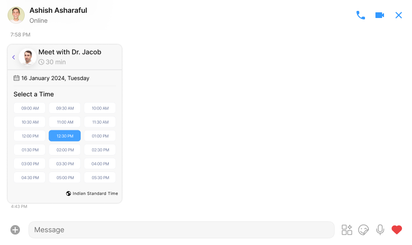The height and width of the screenshot is (245, 412).
Task: Click the calendar icon beside 16 January
Action: [17, 78]
